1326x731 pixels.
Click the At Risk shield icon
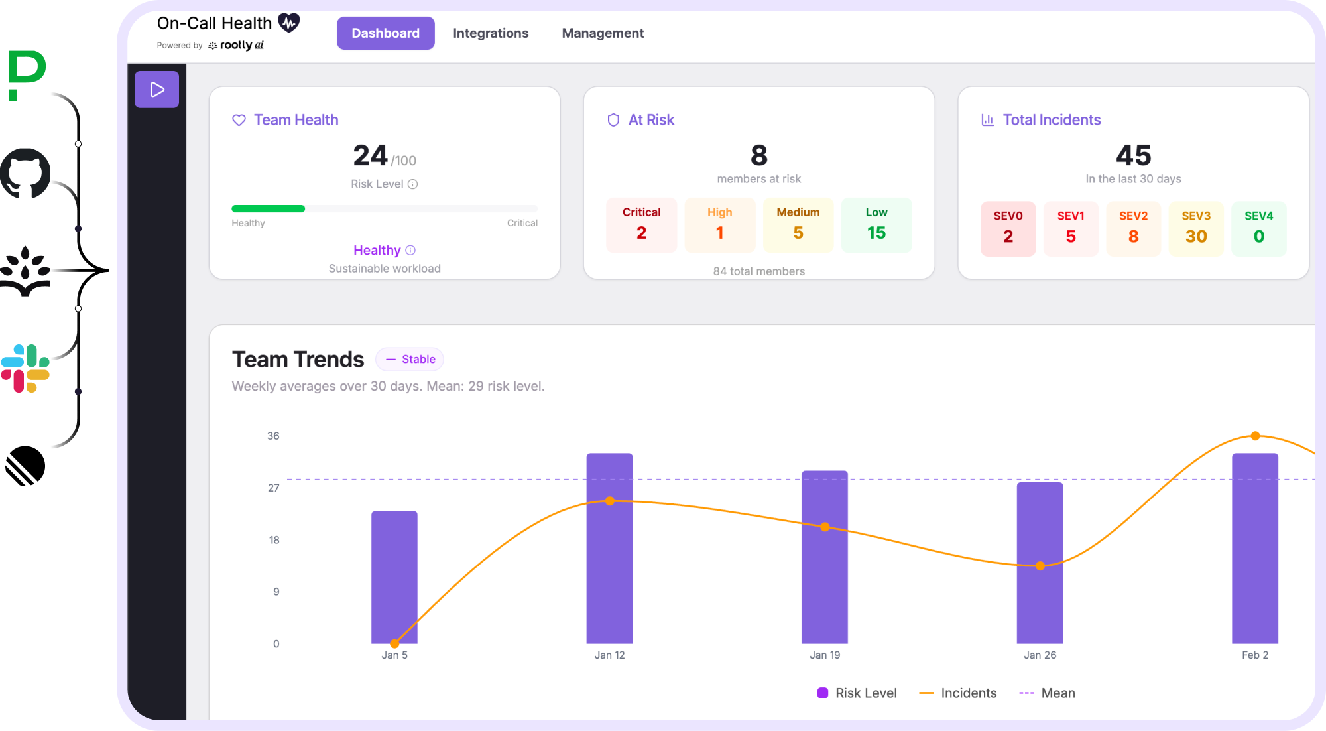point(613,120)
